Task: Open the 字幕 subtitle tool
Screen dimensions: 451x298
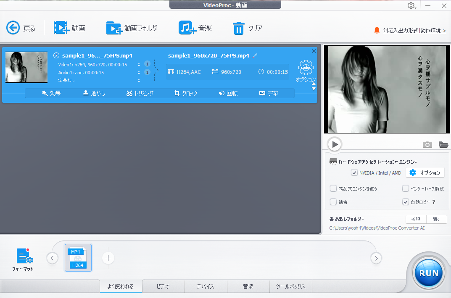Action: point(269,93)
